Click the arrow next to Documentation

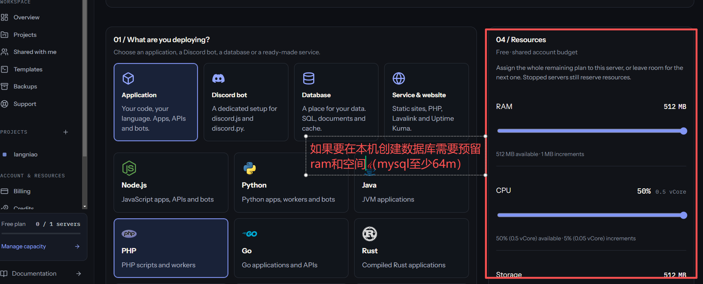(78, 274)
